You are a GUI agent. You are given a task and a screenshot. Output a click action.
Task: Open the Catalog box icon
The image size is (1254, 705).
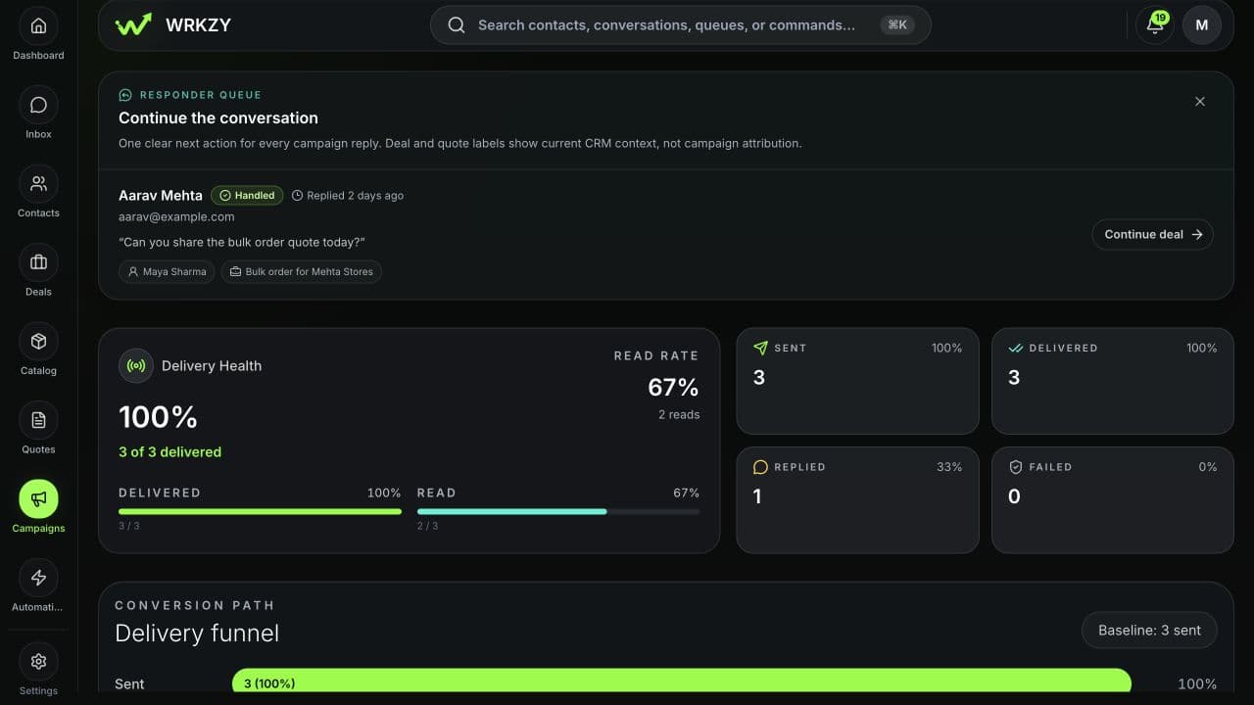pyautogui.click(x=38, y=341)
